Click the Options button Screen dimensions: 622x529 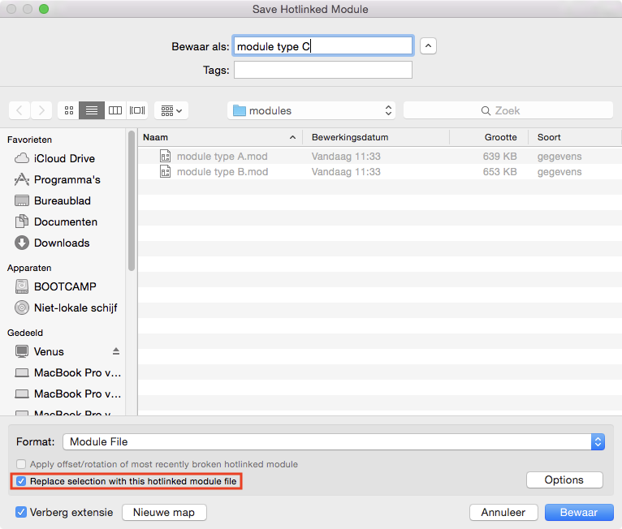coord(564,480)
